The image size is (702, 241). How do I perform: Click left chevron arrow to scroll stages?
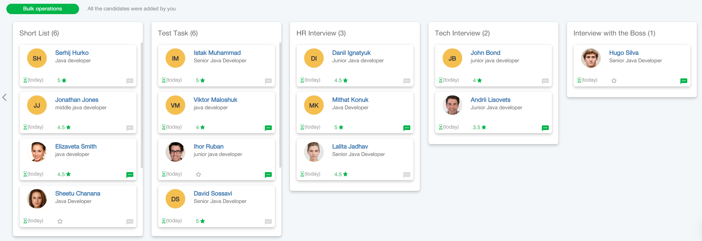(5, 97)
